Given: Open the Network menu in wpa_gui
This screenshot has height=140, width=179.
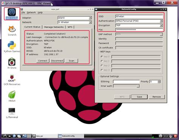Looking at the screenshot, I should [31, 12].
